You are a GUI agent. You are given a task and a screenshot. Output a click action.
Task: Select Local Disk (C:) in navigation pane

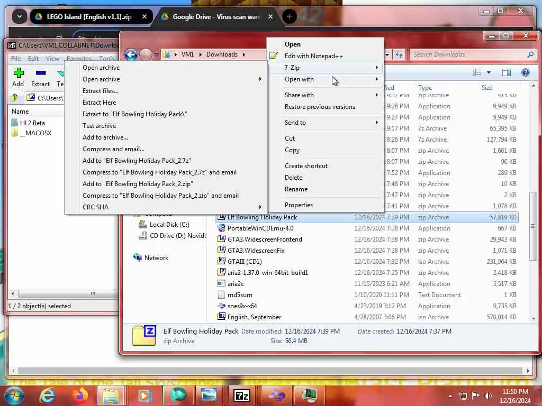click(164, 224)
